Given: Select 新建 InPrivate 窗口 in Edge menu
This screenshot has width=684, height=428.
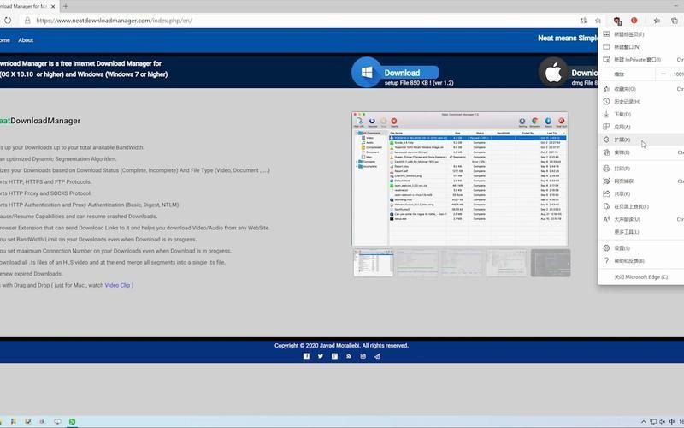Looking at the screenshot, I should (x=640, y=59).
